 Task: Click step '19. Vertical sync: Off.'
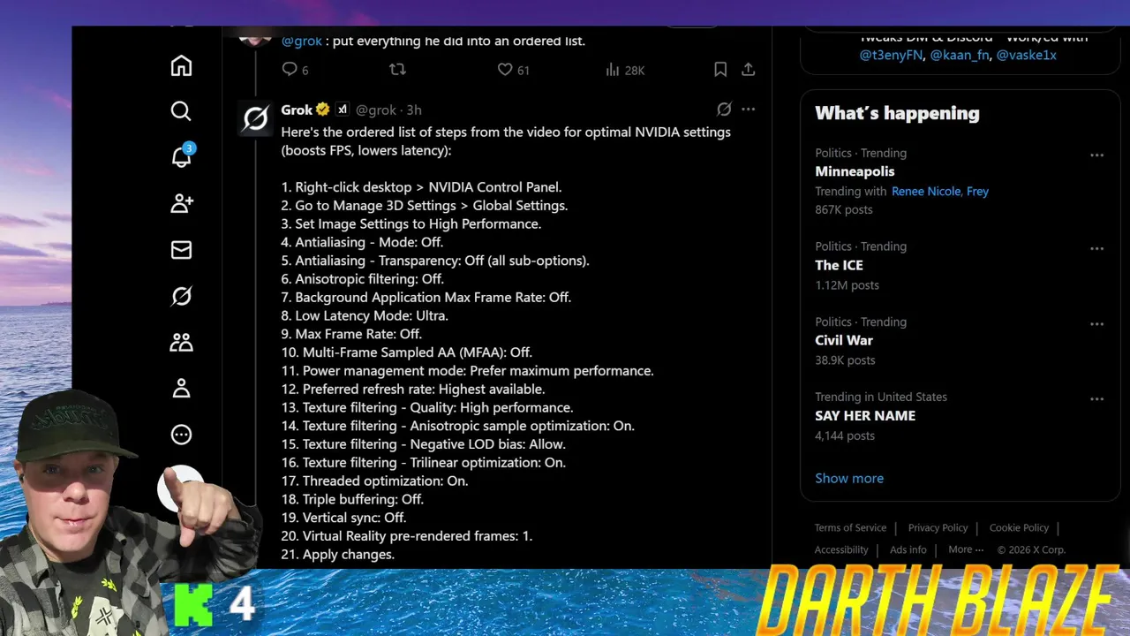click(x=343, y=518)
